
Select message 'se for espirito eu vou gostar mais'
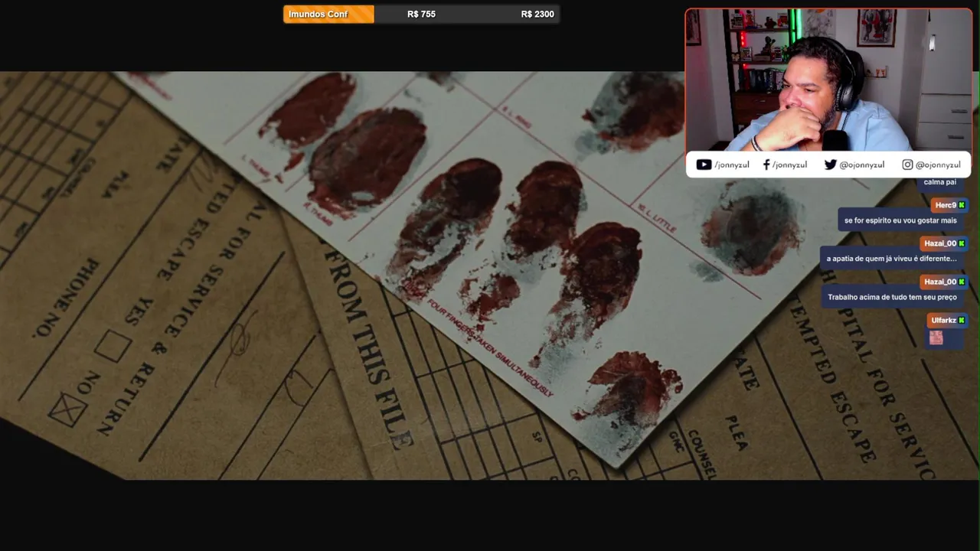(900, 220)
